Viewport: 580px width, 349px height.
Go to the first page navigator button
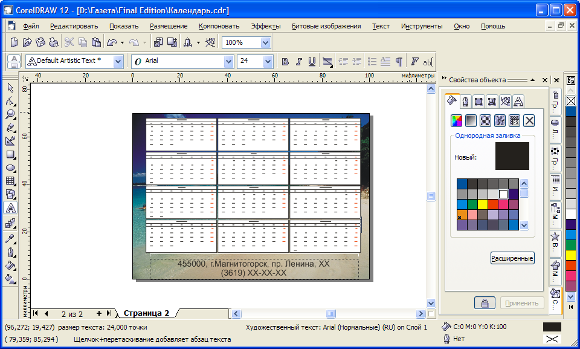35,313
